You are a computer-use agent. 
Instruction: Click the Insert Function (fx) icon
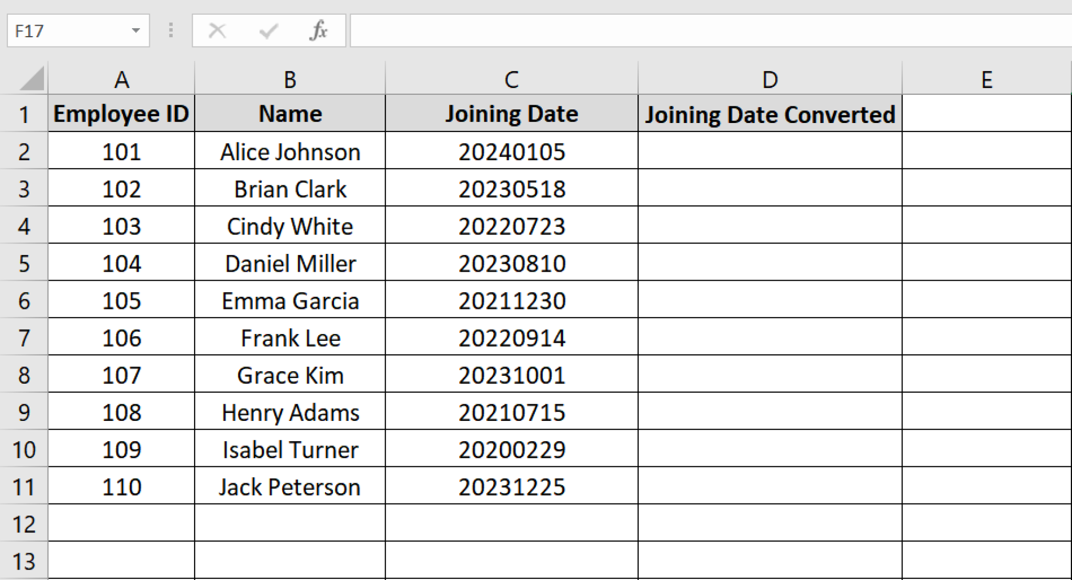pos(319,30)
